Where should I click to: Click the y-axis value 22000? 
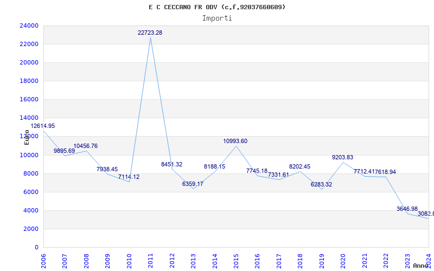click(x=29, y=44)
